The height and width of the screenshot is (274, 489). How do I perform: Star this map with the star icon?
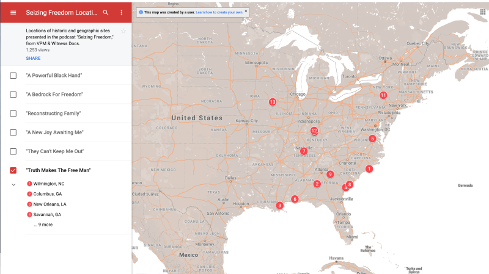[x=123, y=31]
